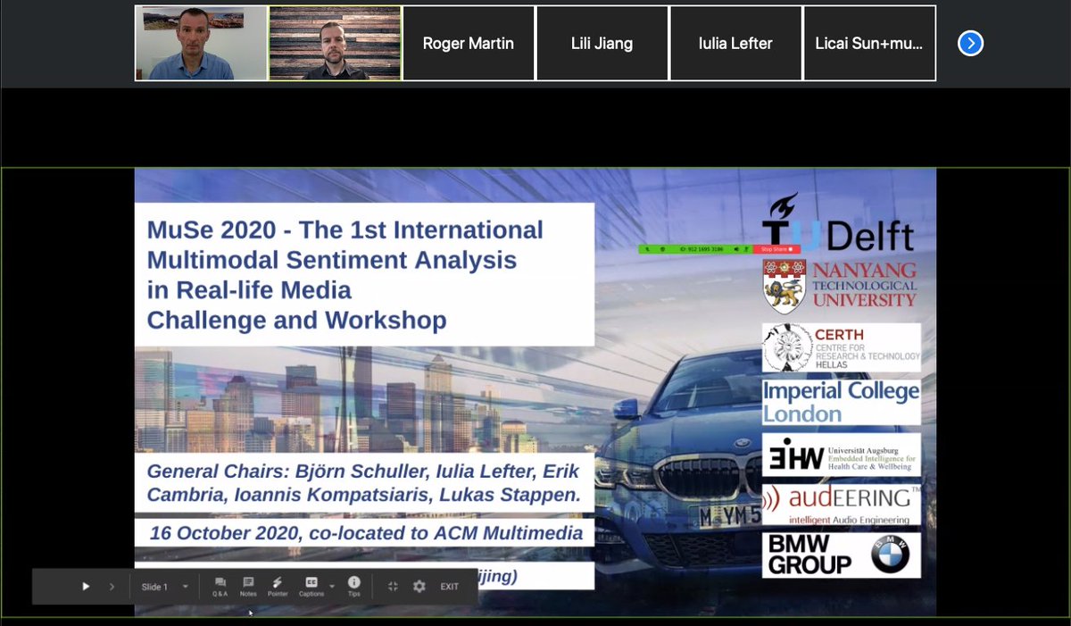Click phone icon in green sharing bar
Screen dimensions: 1071x626
(647, 249)
